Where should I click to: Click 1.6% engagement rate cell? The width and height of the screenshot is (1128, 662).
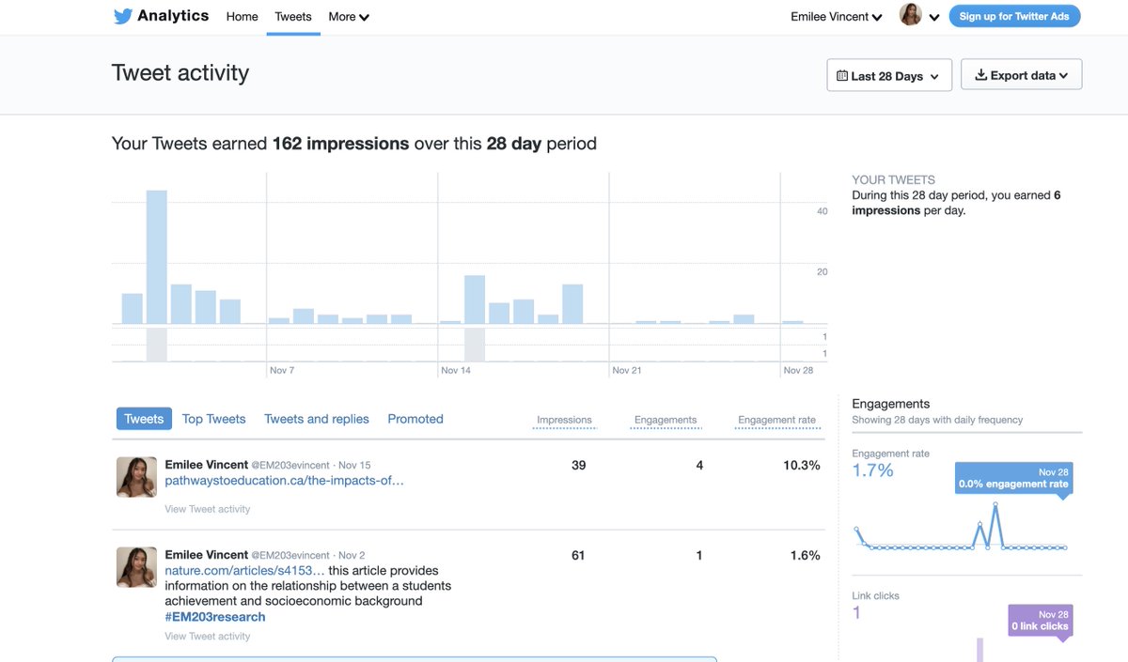point(806,555)
